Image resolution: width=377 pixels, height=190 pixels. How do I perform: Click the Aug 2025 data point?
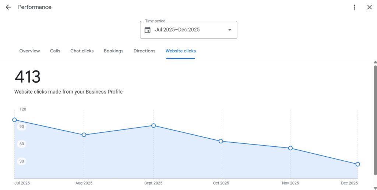tap(84, 135)
